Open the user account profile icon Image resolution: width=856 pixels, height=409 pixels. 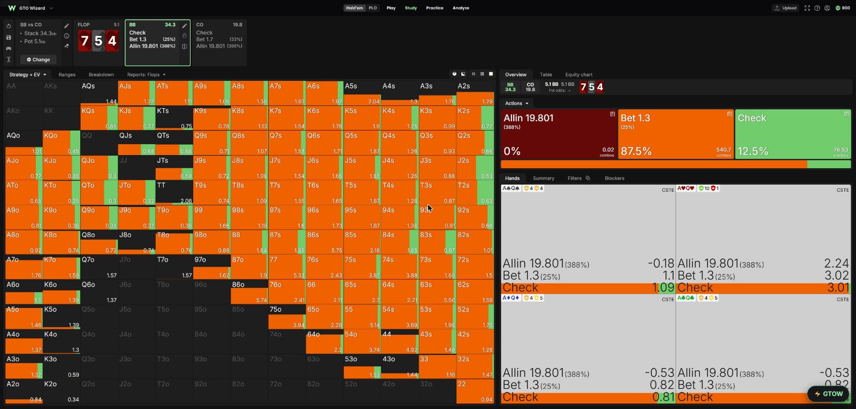pyautogui.click(x=827, y=8)
